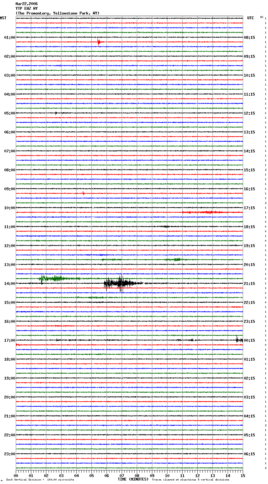Click the 09:15 UTC time label
This screenshot has height=484, width=268.
pyautogui.click(x=249, y=56)
